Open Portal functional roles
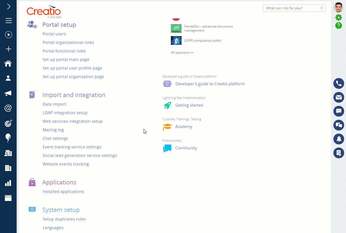 coord(64,51)
